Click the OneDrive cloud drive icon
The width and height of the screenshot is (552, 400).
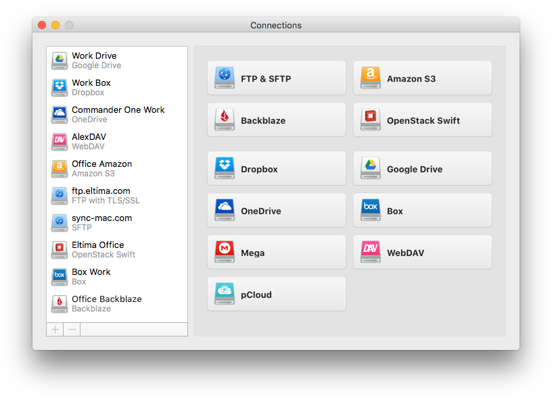[224, 210]
